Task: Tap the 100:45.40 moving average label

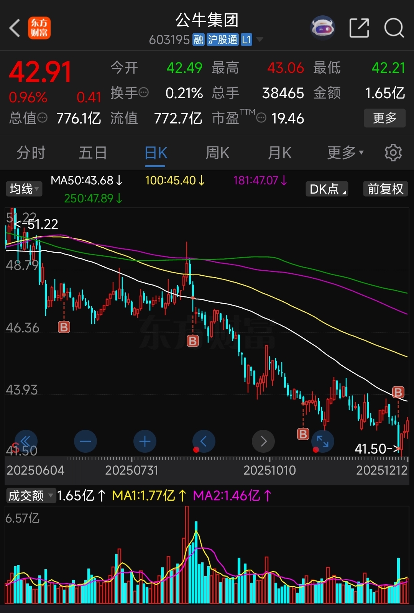Action: tap(175, 180)
